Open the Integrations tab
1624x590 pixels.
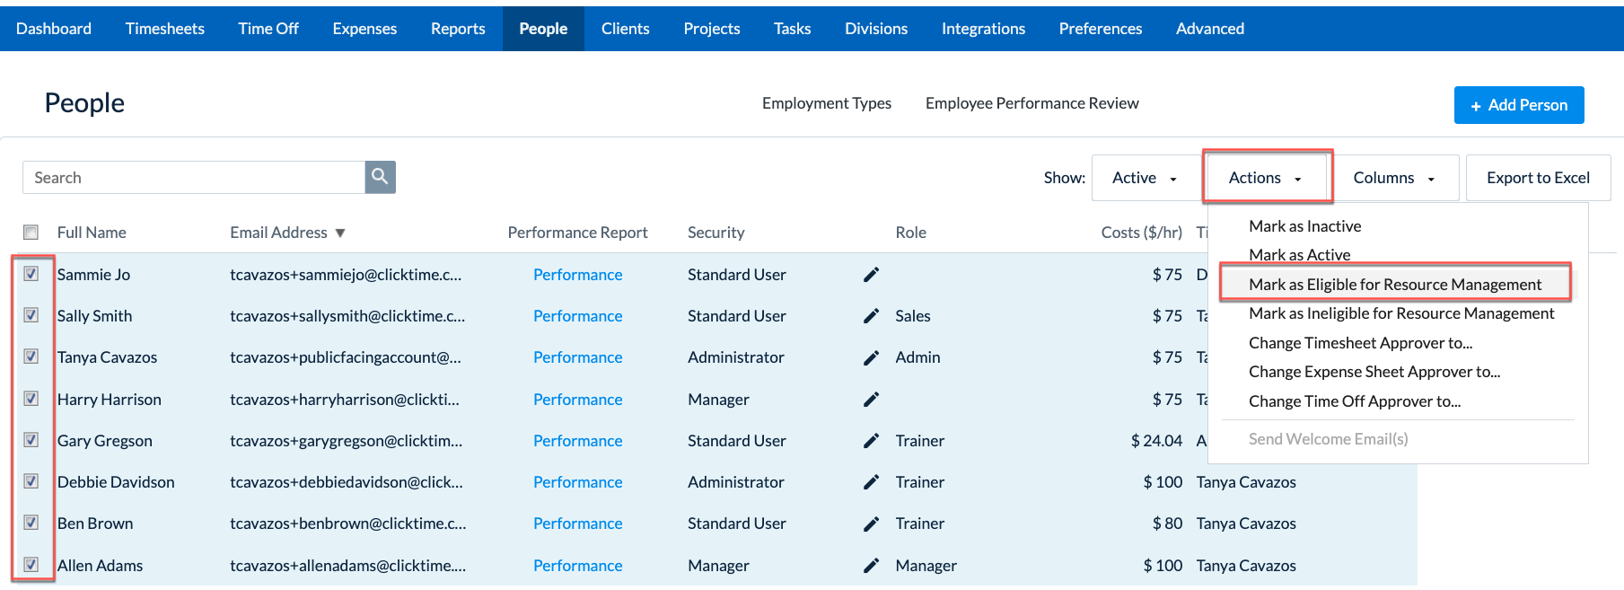(x=983, y=29)
